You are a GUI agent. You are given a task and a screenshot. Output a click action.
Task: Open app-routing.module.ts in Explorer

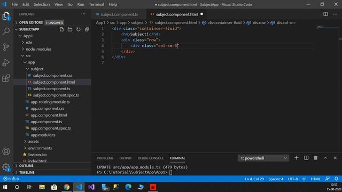coord(50,102)
